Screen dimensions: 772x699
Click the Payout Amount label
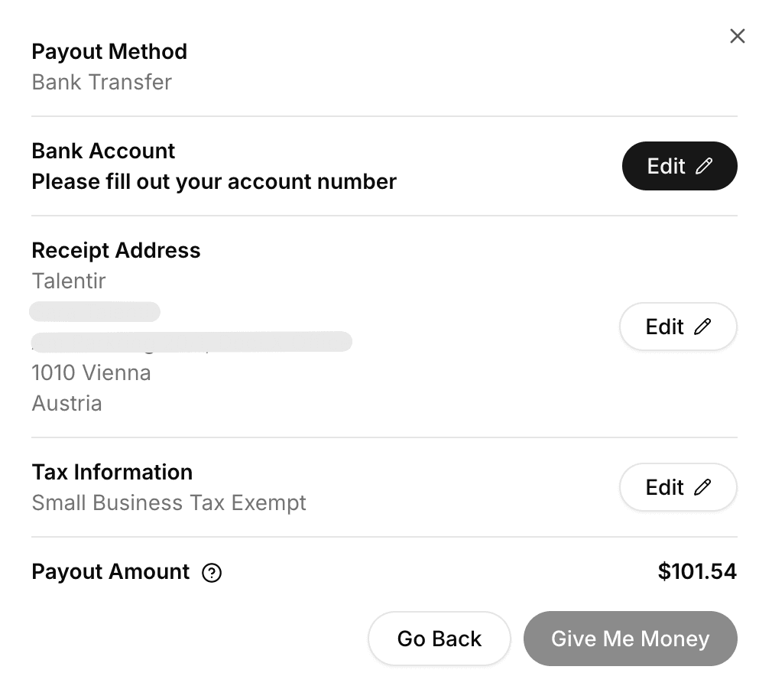111,571
